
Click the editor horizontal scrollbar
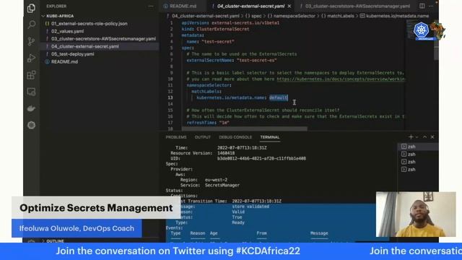click(244, 129)
